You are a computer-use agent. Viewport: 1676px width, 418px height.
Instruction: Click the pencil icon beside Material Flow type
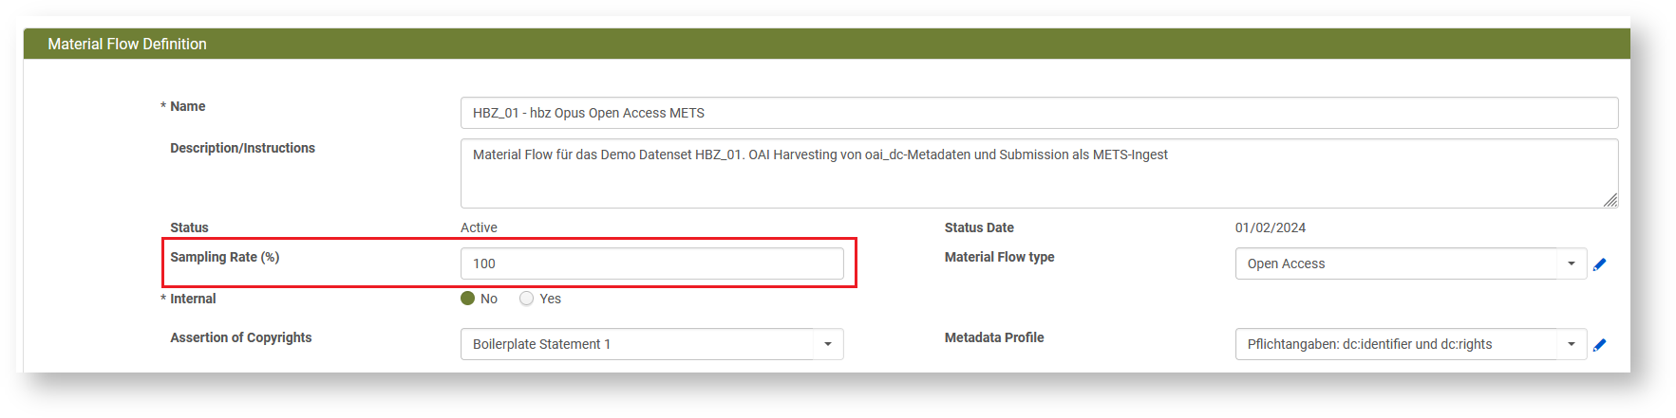tap(1600, 264)
